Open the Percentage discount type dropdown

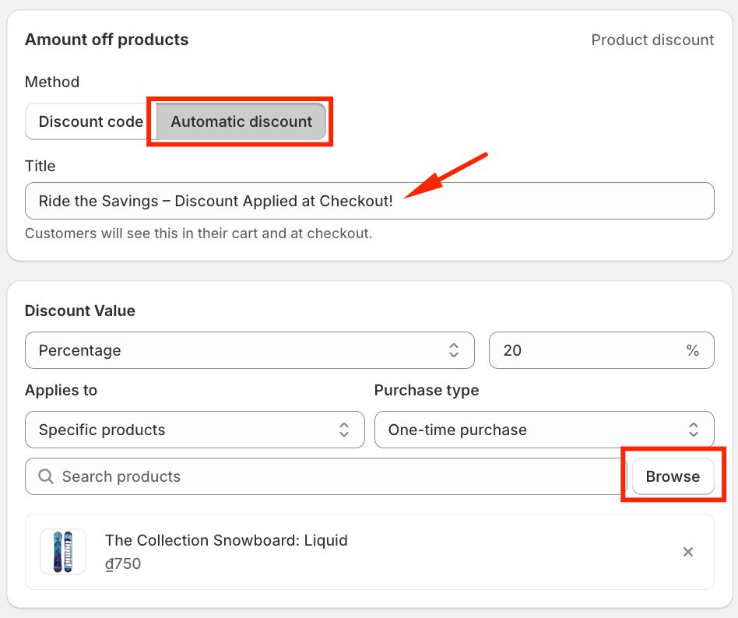pyautogui.click(x=249, y=350)
